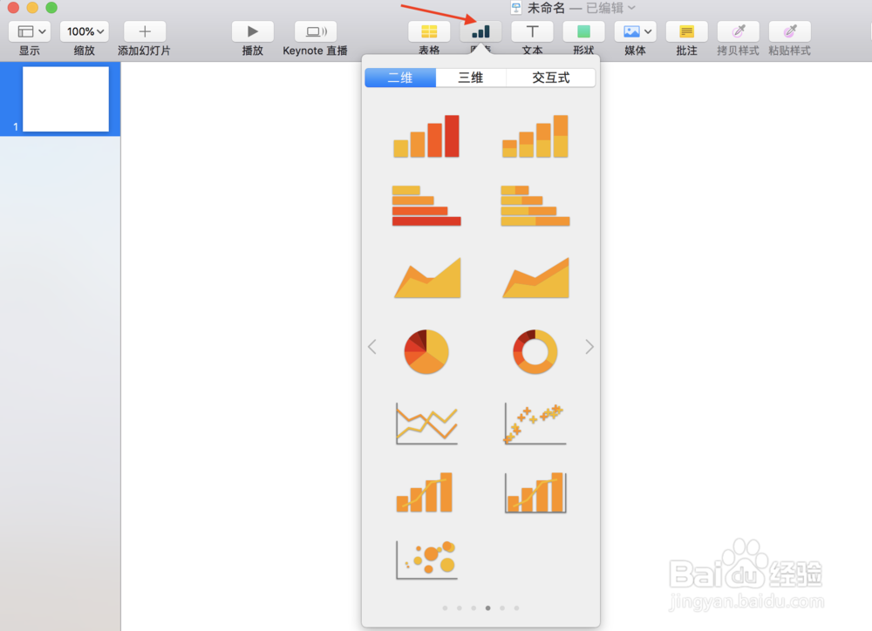872x631 pixels.
Task: Add a comment with 批注 icon
Action: coord(687,31)
